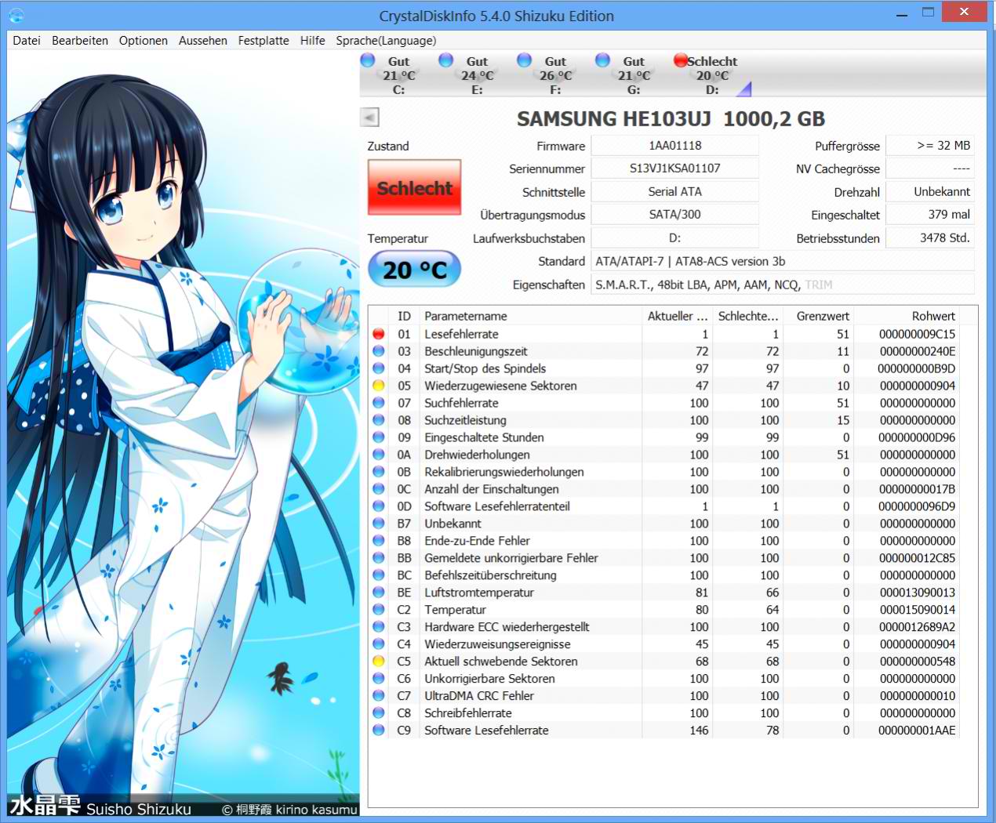Image resolution: width=996 pixels, height=823 pixels.
Task: Click the serial number S13VJ1KSA01107 field
Action: click(674, 169)
